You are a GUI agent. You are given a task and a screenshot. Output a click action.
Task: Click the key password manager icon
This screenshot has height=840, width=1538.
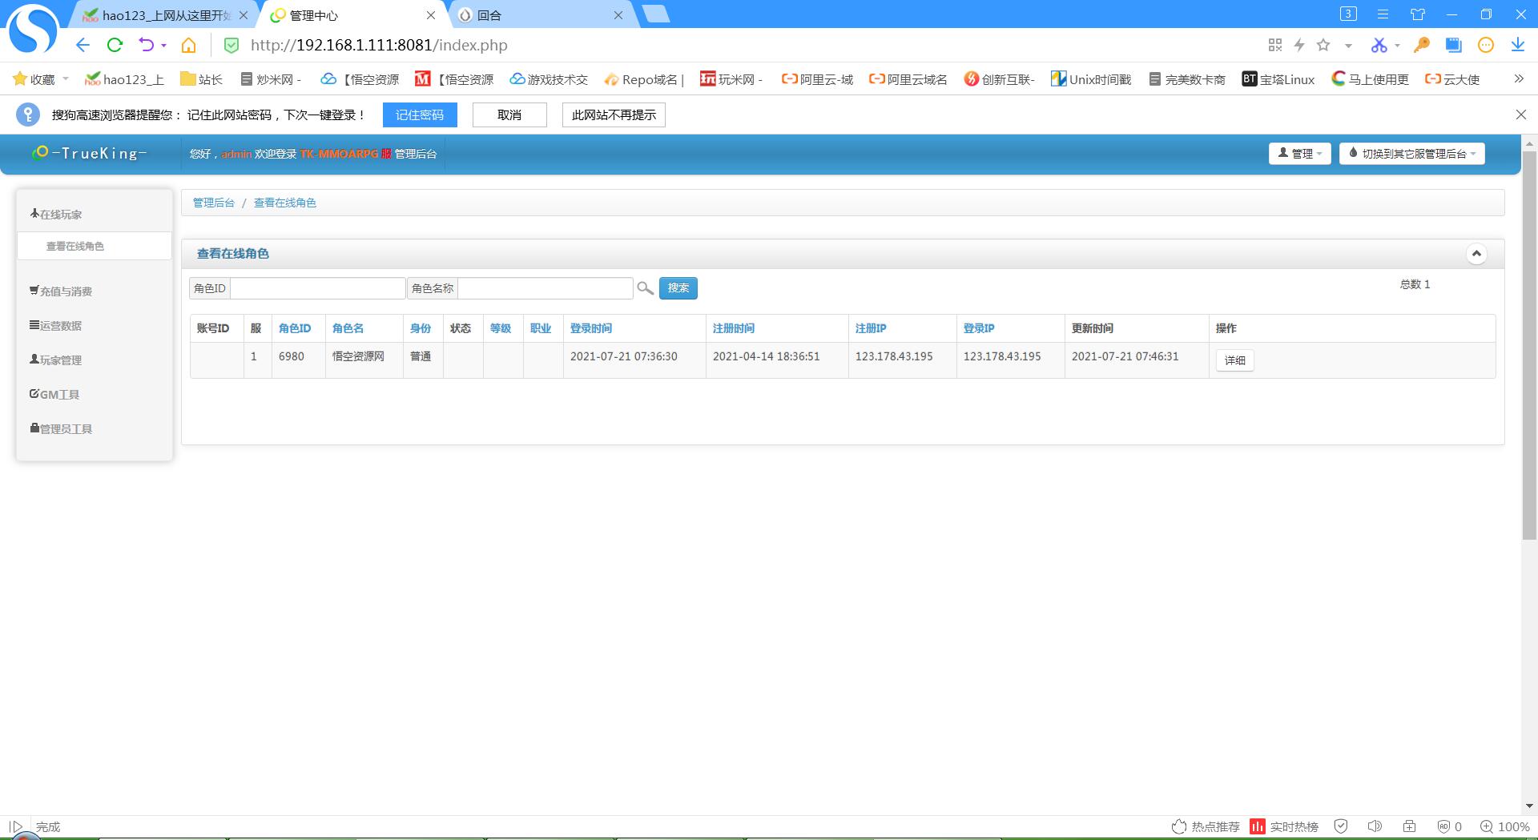1422,45
